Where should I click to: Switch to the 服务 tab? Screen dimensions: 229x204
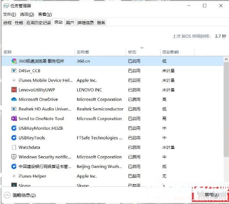click(x=101, y=23)
